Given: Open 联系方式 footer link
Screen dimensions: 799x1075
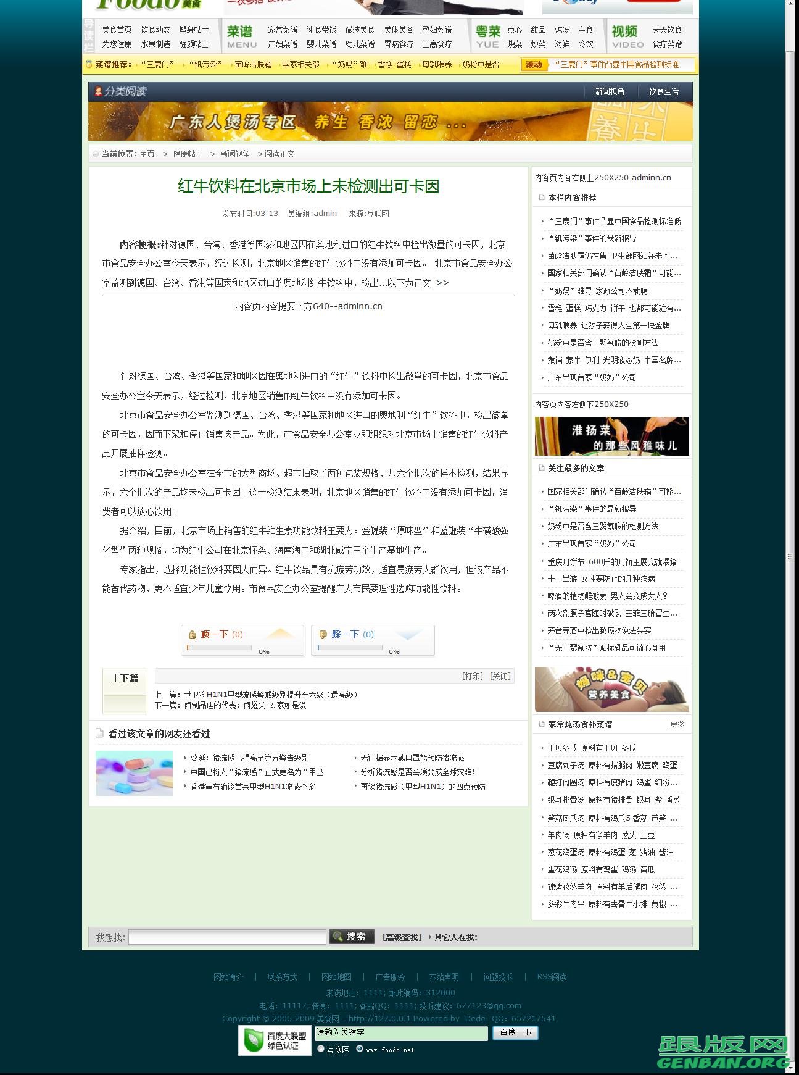Looking at the screenshot, I should (x=282, y=977).
